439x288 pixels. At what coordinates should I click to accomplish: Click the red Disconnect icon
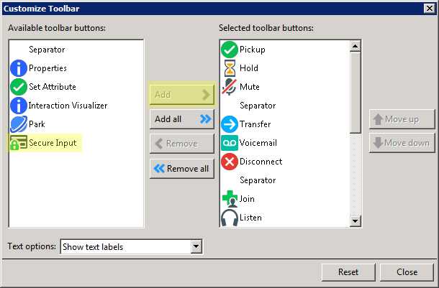click(x=230, y=162)
